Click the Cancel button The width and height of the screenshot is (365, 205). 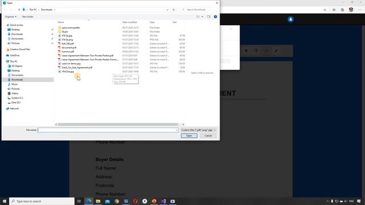point(208,136)
